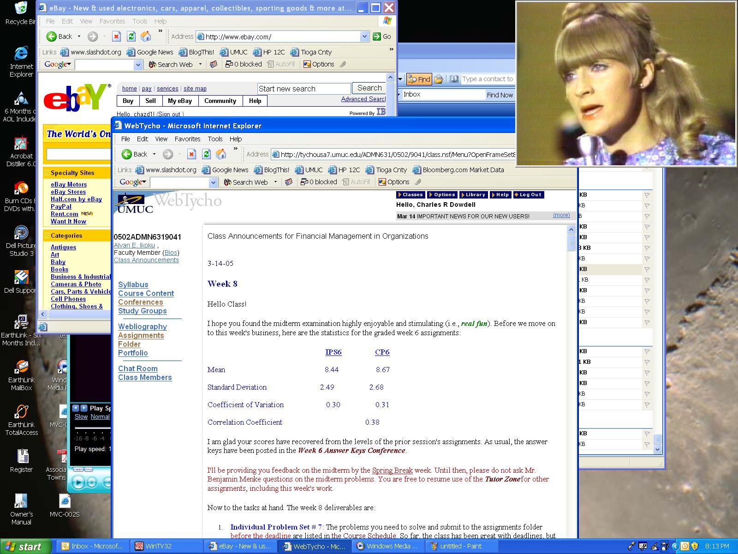Image resolution: width=738 pixels, height=554 pixels.
Task: Stop page loading in WebTycho browser
Action: (191, 154)
